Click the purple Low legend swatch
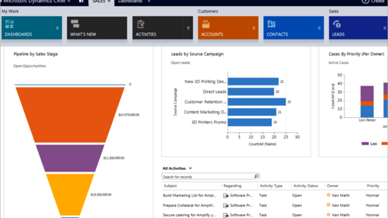 click(365, 144)
